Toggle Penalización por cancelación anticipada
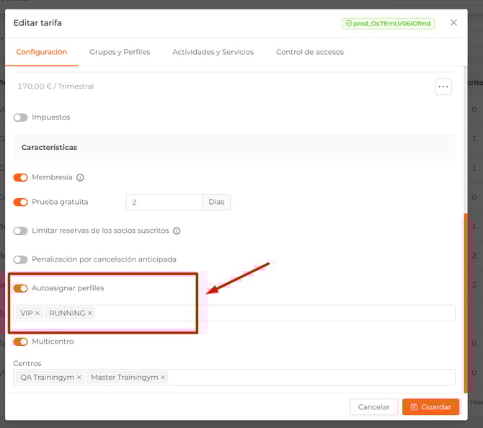Screen dimensions: 483x428 tap(21, 259)
